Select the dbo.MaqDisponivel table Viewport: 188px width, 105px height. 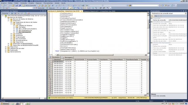25,30
